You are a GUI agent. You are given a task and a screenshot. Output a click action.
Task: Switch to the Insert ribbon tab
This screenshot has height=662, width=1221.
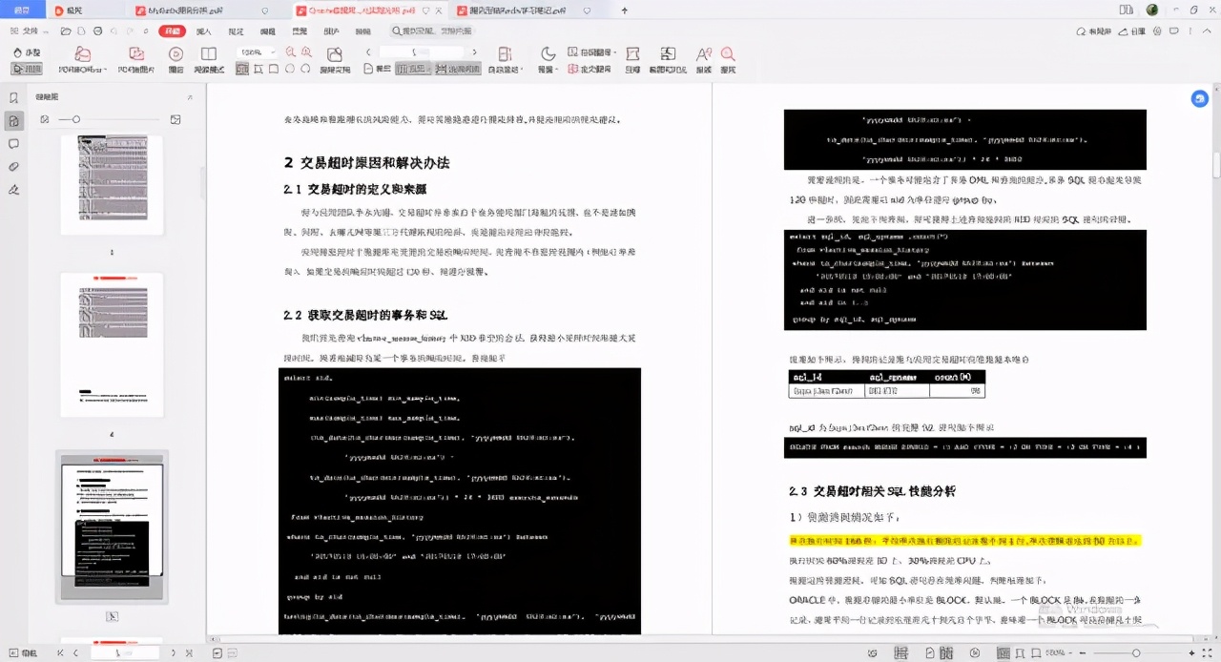coord(203,31)
